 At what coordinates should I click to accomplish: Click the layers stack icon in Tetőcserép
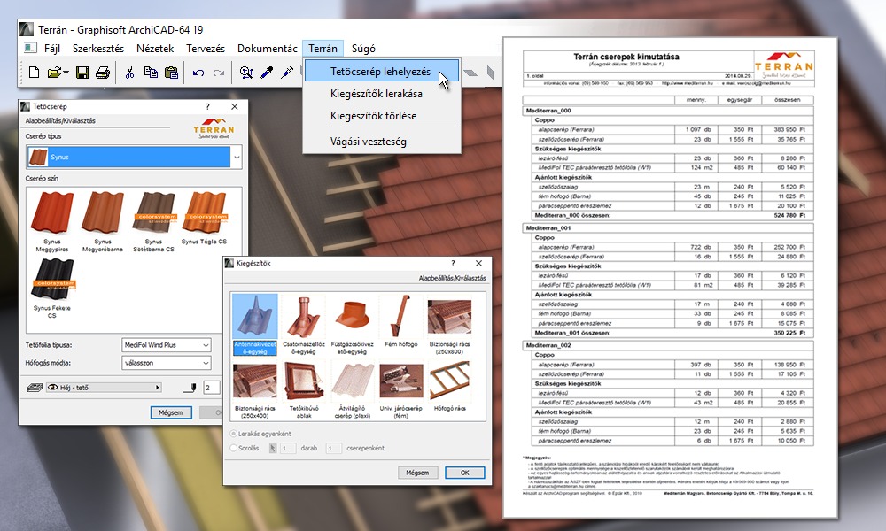click(x=35, y=387)
